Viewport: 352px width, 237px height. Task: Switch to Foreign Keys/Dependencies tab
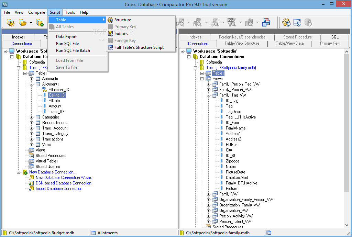click(x=242, y=37)
